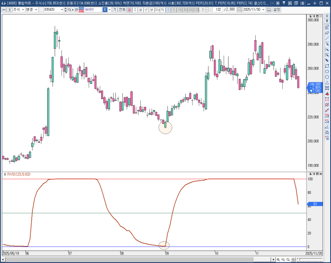
Task: Click the scrollbar left arrow
Action: [3, 259]
